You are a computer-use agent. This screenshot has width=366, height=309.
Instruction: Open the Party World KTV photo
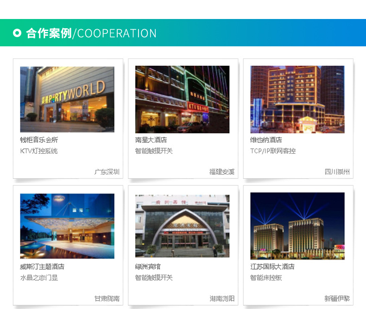(67, 99)
